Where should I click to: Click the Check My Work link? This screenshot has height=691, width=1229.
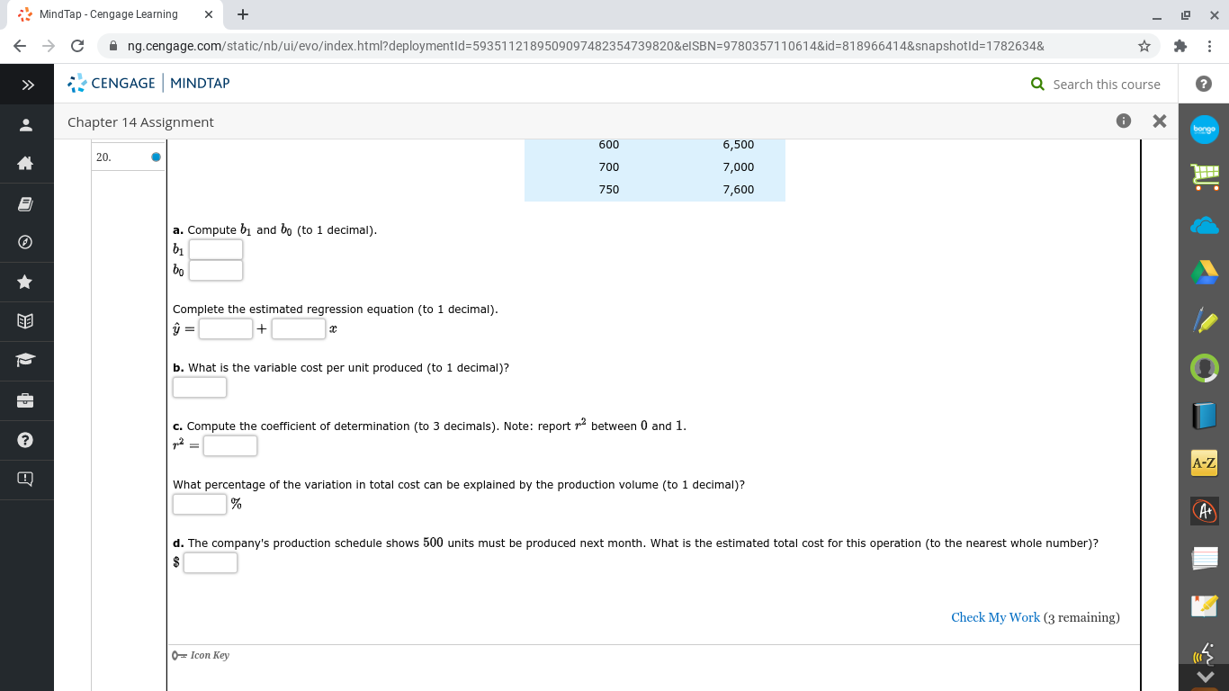tap(995, 617)
